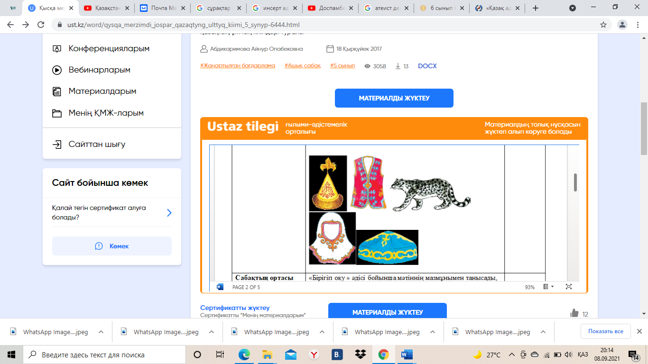Show hidden system tray icons

[511, 355]
